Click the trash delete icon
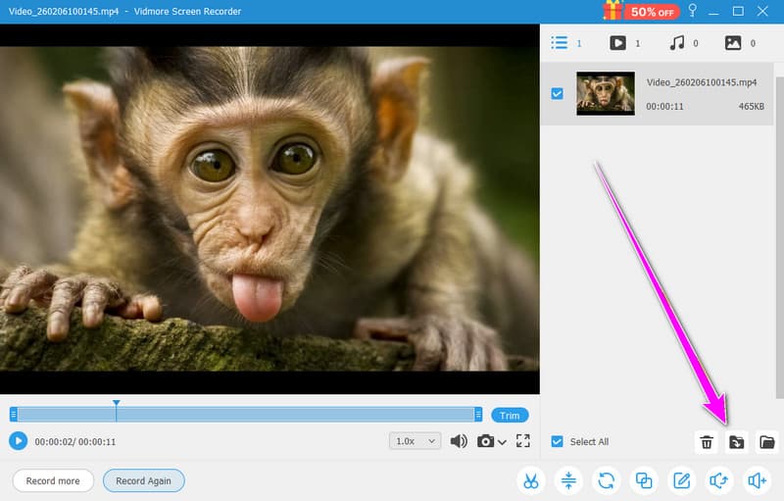Viewport: 784px width, 501px height. [x=706, y=442]
